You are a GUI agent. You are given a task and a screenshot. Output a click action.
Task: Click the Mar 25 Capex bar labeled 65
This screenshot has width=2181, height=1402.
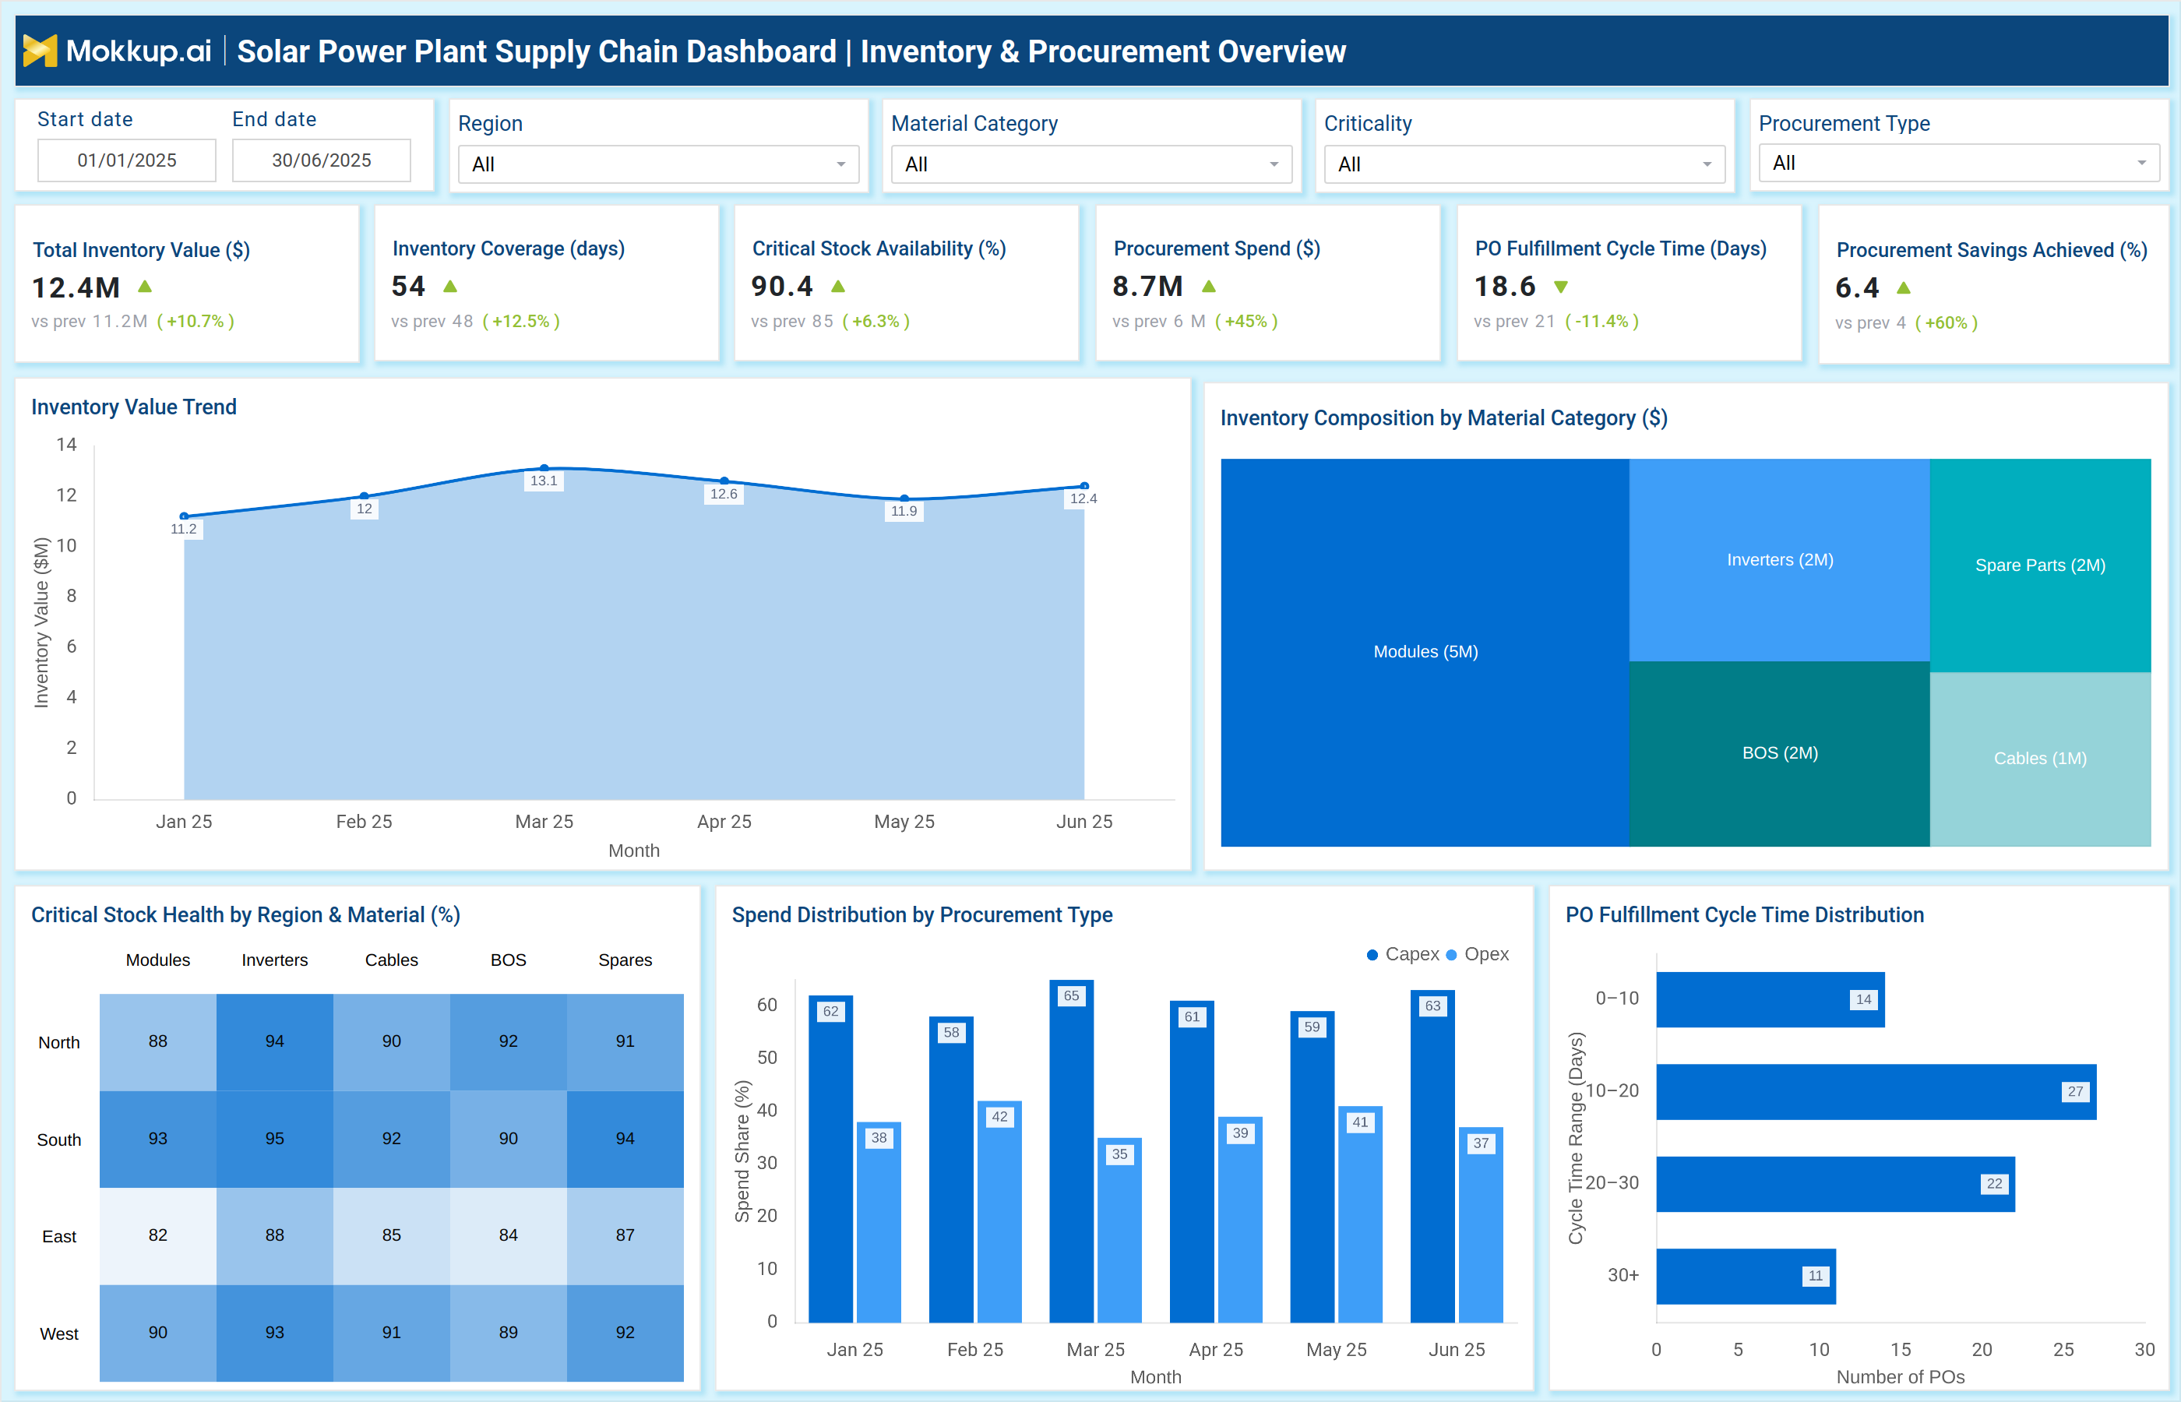pos(1071,1150)
